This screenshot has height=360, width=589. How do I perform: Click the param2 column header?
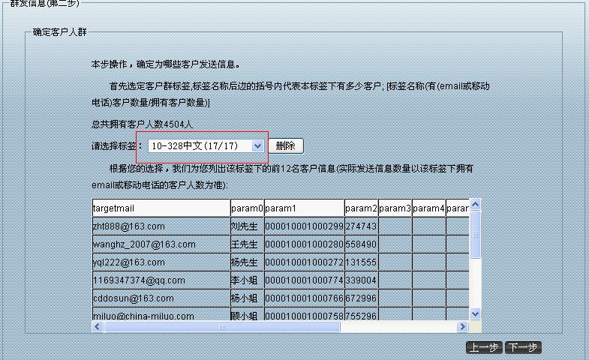(x=361, y=208)
